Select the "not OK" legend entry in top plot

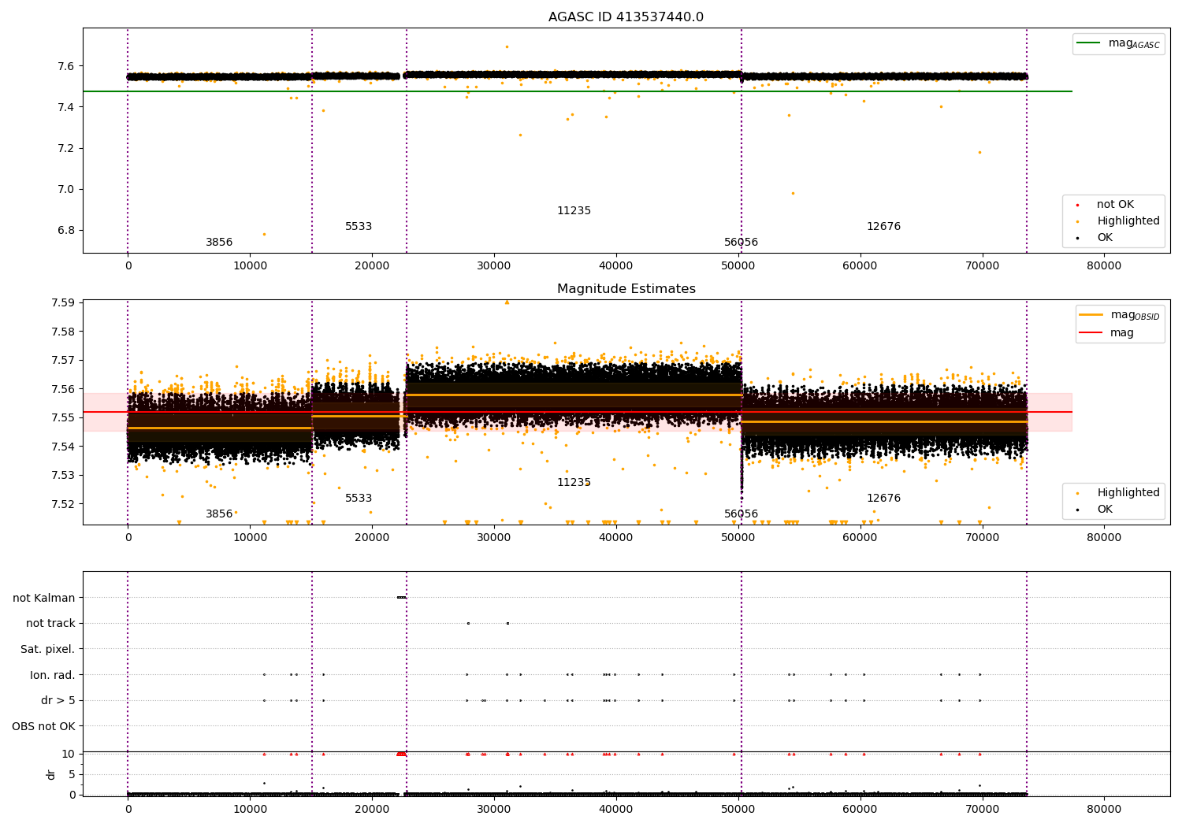pyautogui.click(x=1115, y=205)
